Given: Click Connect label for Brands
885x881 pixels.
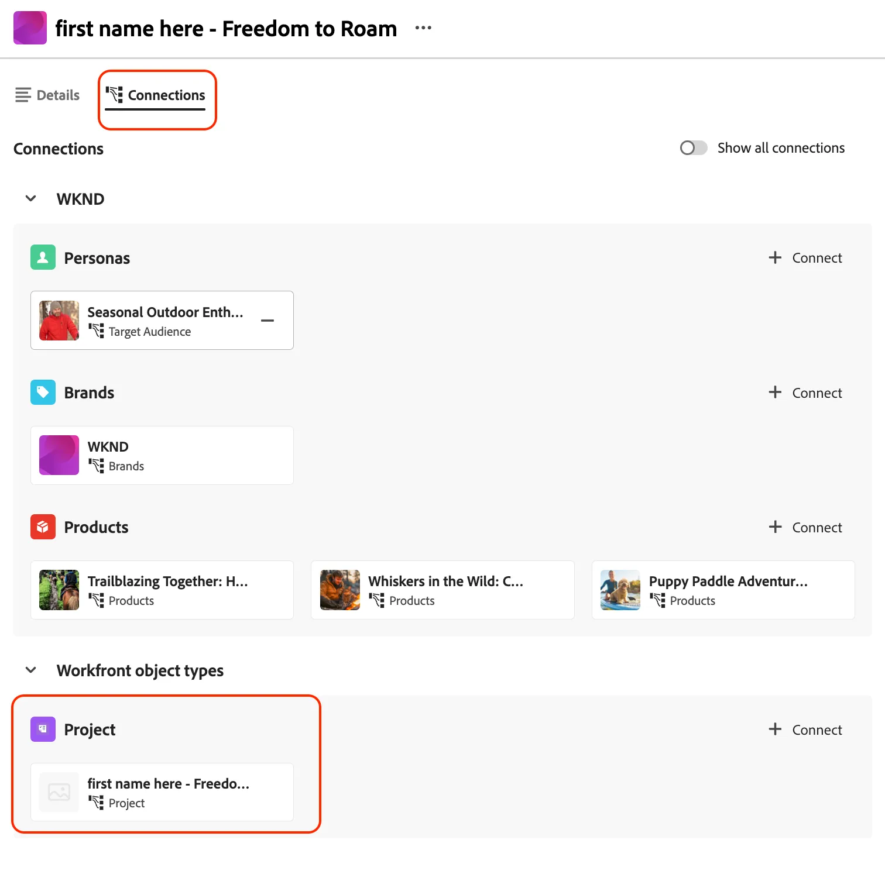Looking at the screenshot, I should tap(817, 393).
